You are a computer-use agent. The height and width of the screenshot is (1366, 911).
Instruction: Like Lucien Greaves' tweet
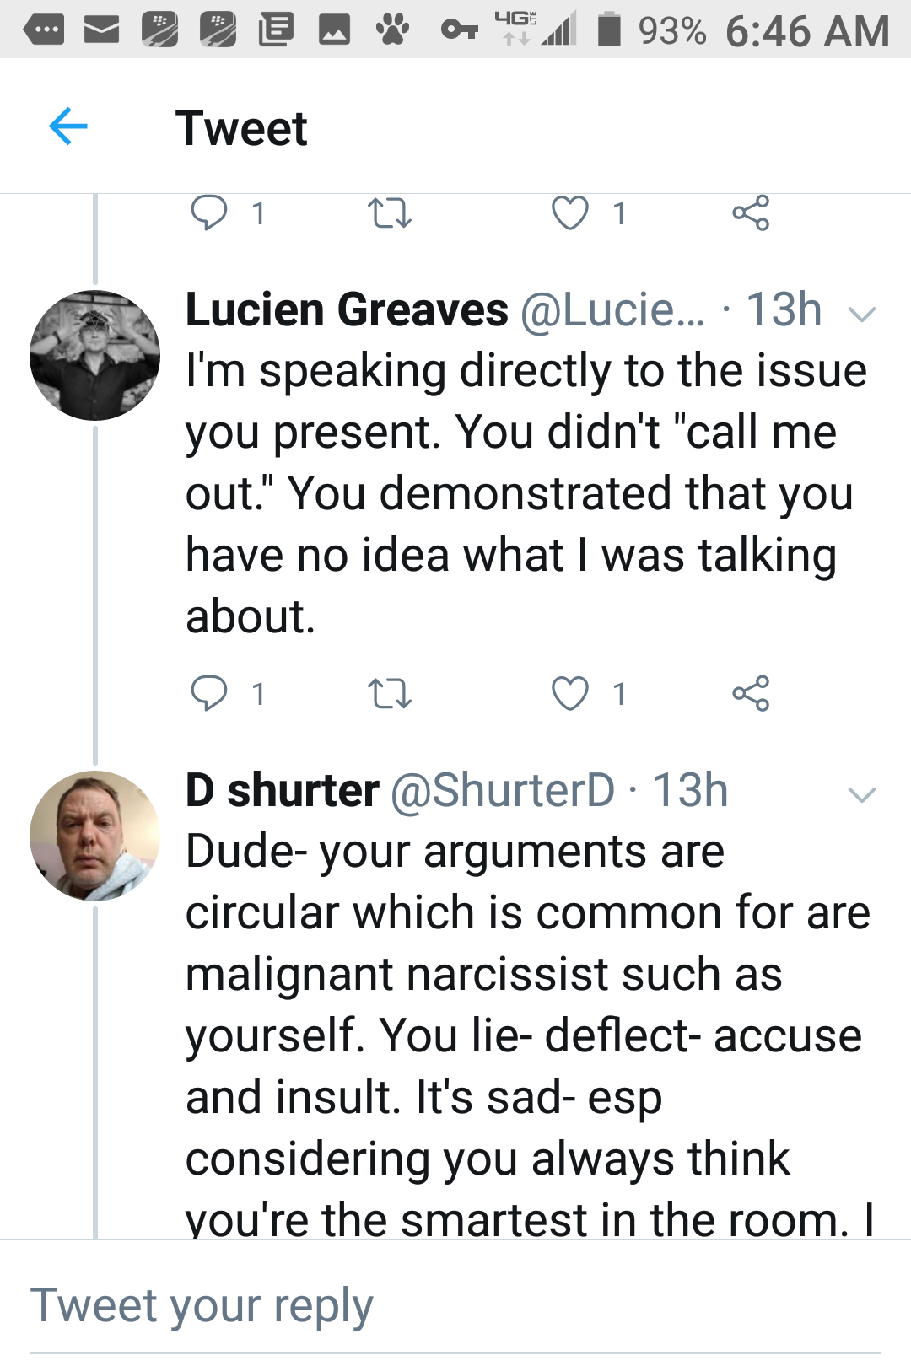(x=569, y=694)
